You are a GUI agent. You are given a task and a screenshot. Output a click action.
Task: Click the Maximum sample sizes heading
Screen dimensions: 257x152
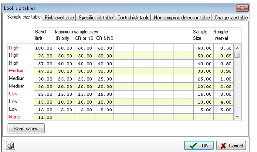pyautogui.click(x=76, y=32)
